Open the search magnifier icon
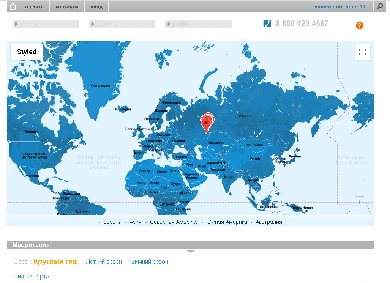The height and width of the screenshot is (283, 390). 379,6
